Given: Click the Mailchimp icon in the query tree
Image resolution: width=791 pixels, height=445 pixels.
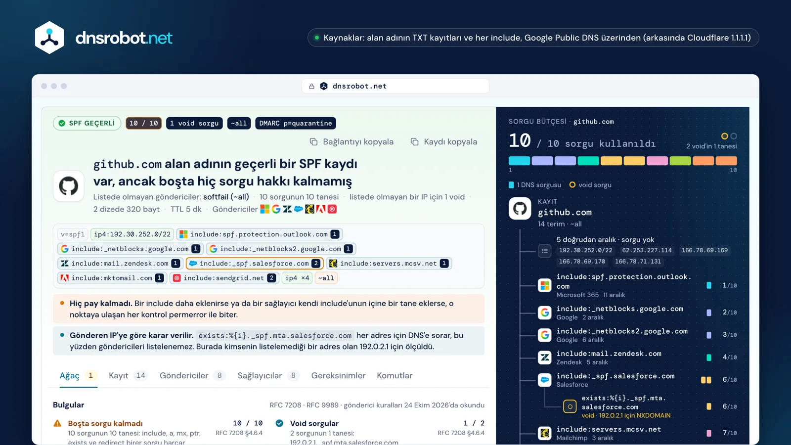Looking at the screenshot, I should pos(545,433).
